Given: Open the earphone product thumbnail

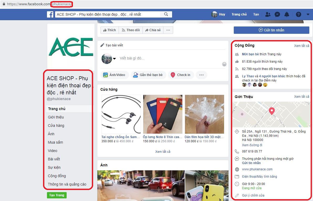Looking at the screenshot, I should pos(121,114).
